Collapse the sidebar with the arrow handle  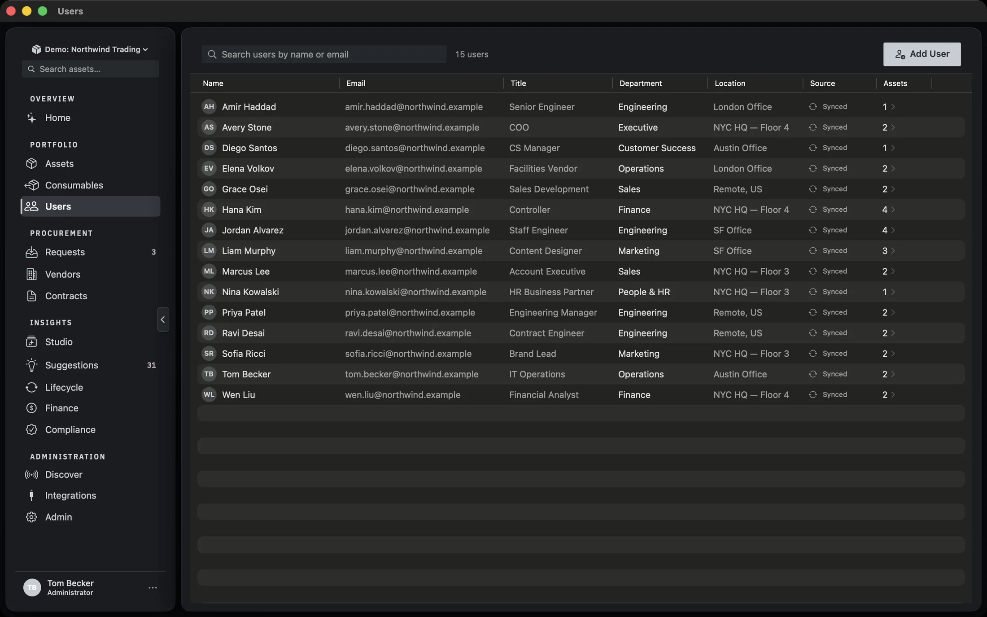pyautogui.click(x=163, y=319)
